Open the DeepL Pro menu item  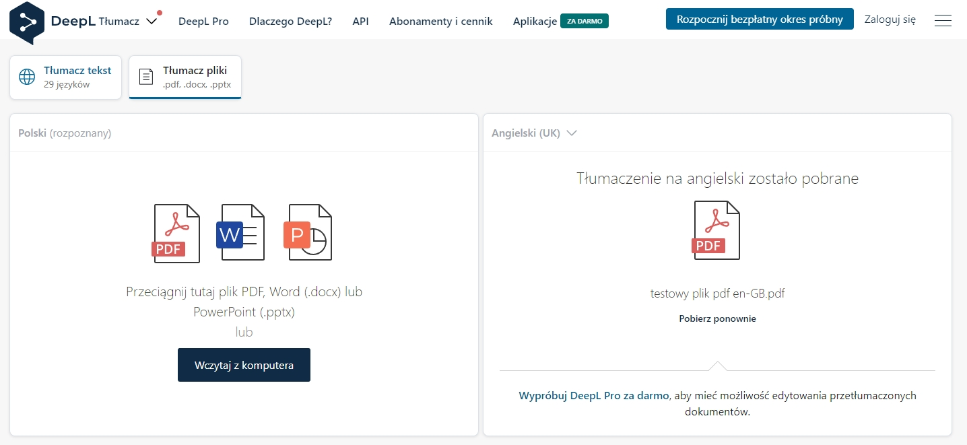pyautogui.click(x=203, y=21)
